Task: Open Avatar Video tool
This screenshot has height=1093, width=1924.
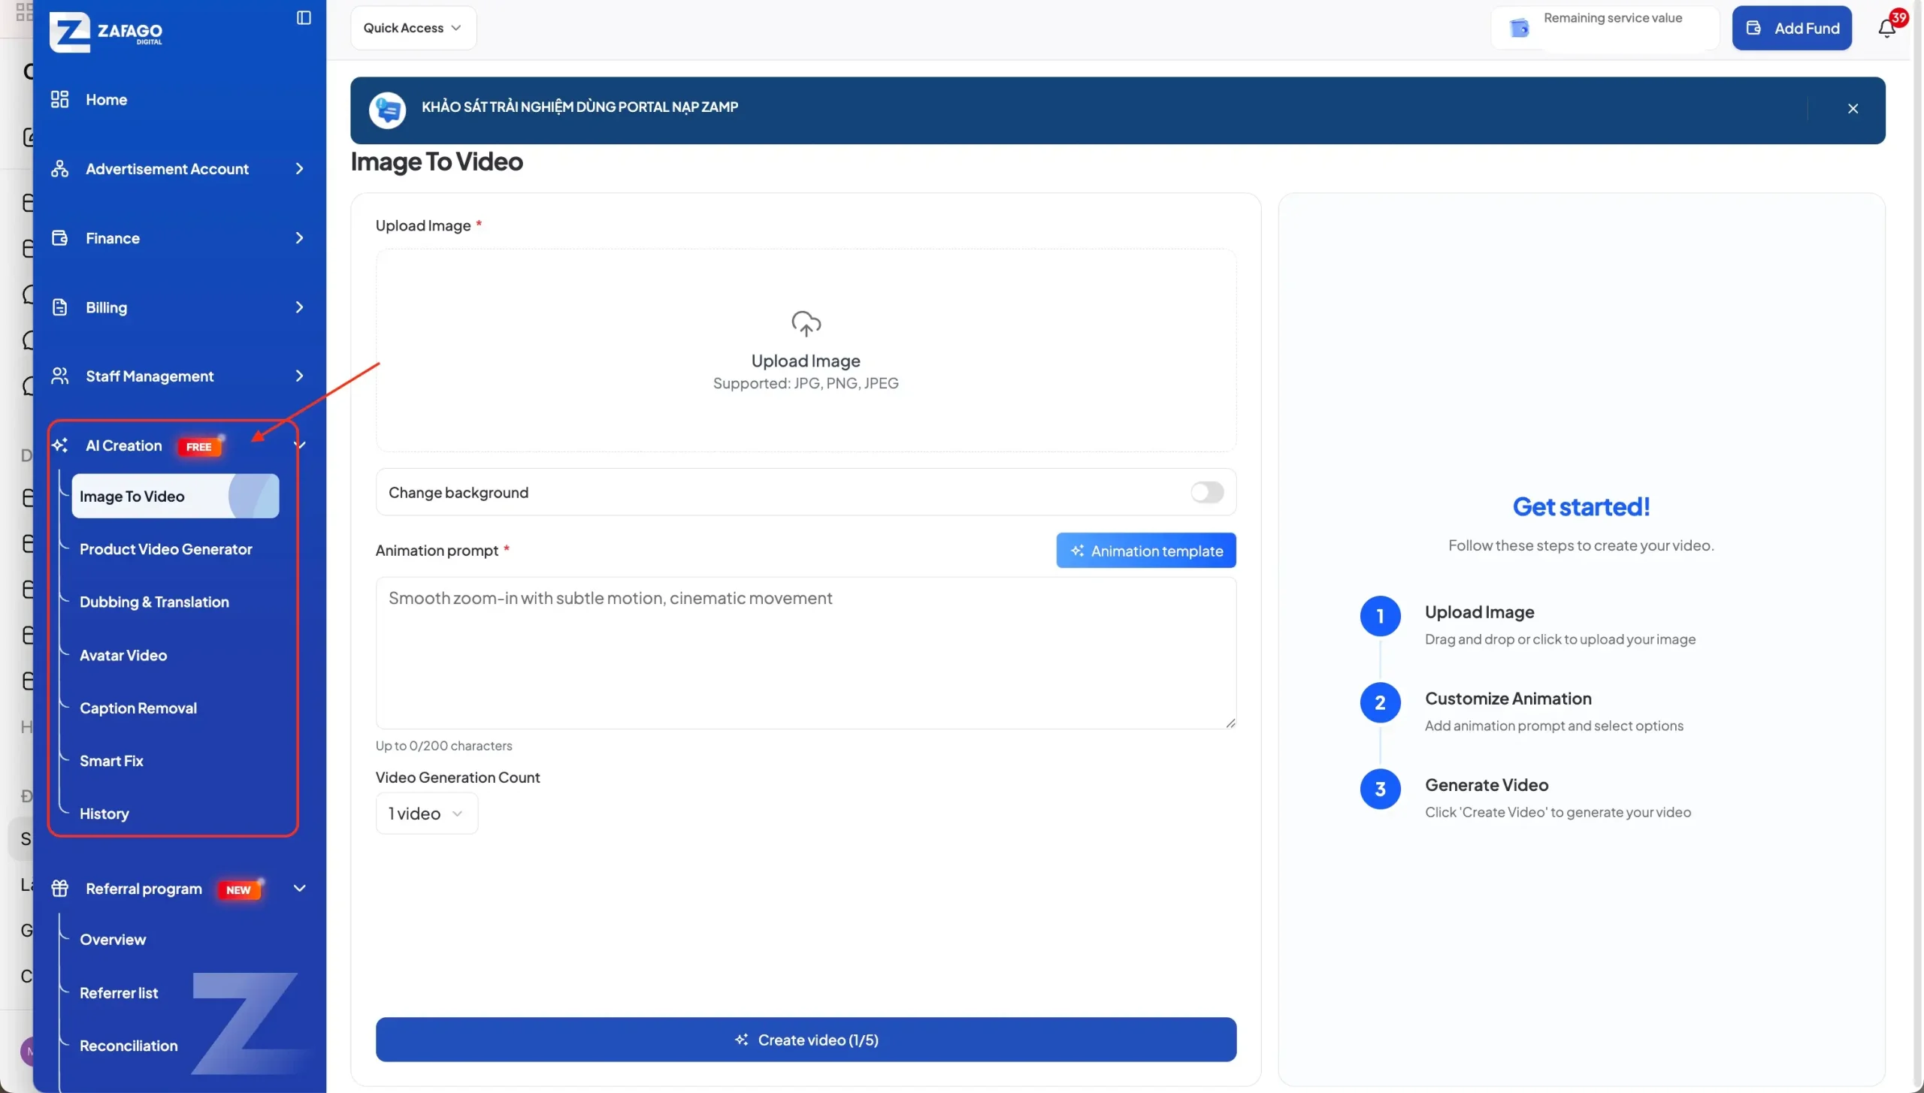Action: pos(123,655)
